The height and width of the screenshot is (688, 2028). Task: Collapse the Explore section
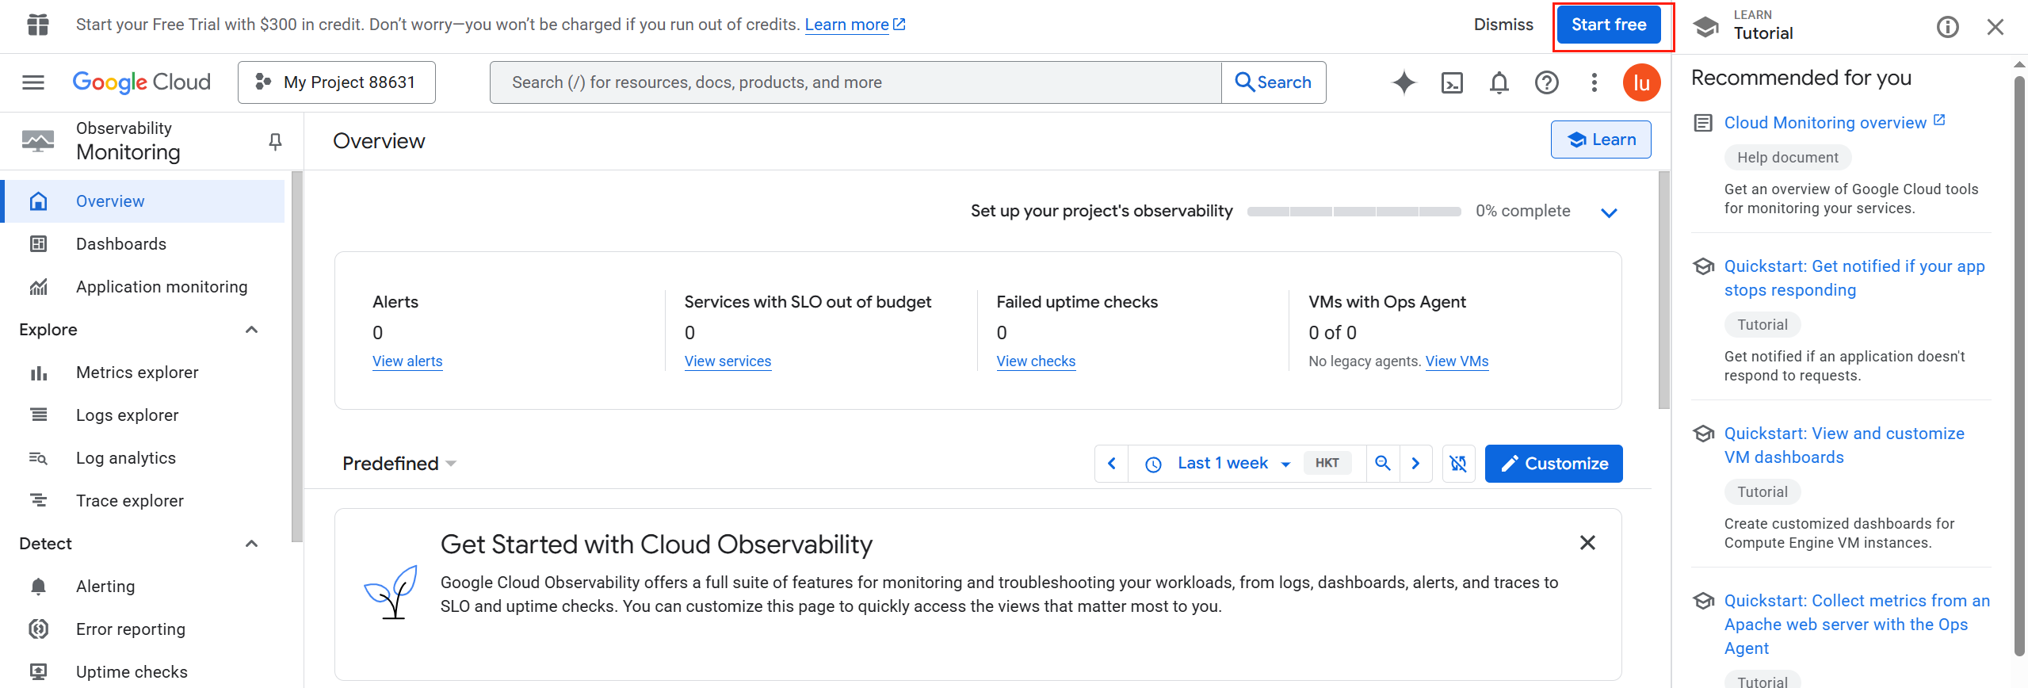(252, 330)
